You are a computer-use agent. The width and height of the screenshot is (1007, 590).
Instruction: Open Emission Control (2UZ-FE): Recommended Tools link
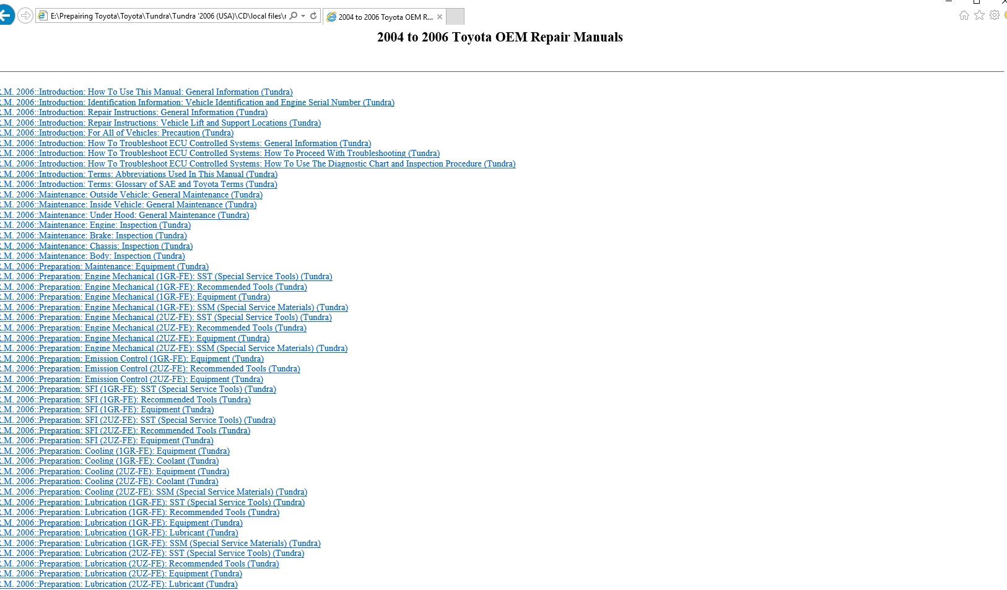click(x=150, y=369)
